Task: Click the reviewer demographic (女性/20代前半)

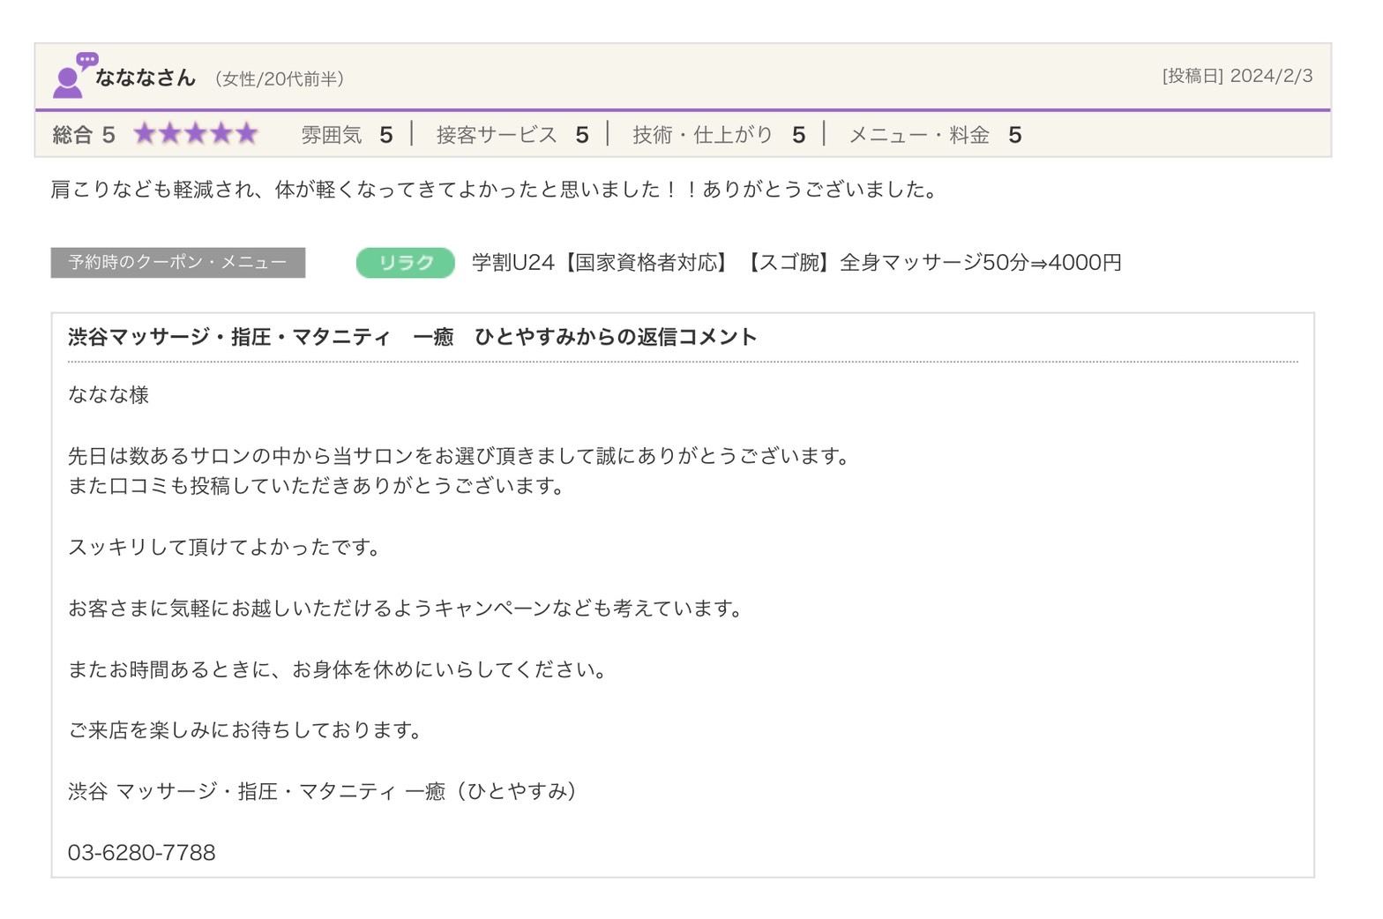Action: [x=280, y=79]
